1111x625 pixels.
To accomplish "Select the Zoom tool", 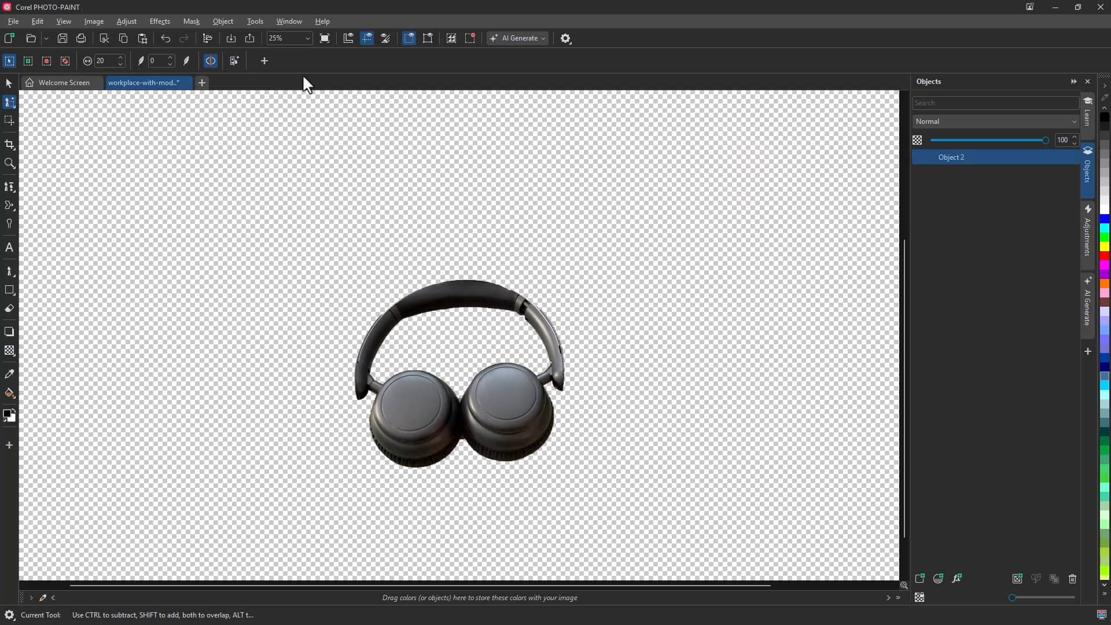I will coord(9,164).
